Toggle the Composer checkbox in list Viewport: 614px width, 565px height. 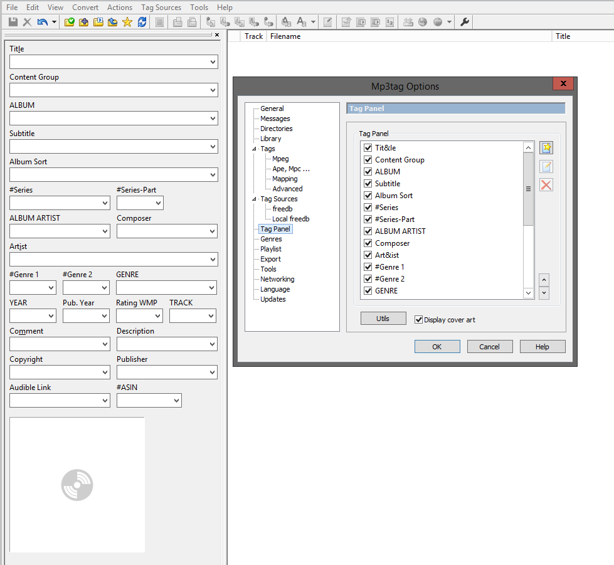pyautogui.click(x=368, y=243)
